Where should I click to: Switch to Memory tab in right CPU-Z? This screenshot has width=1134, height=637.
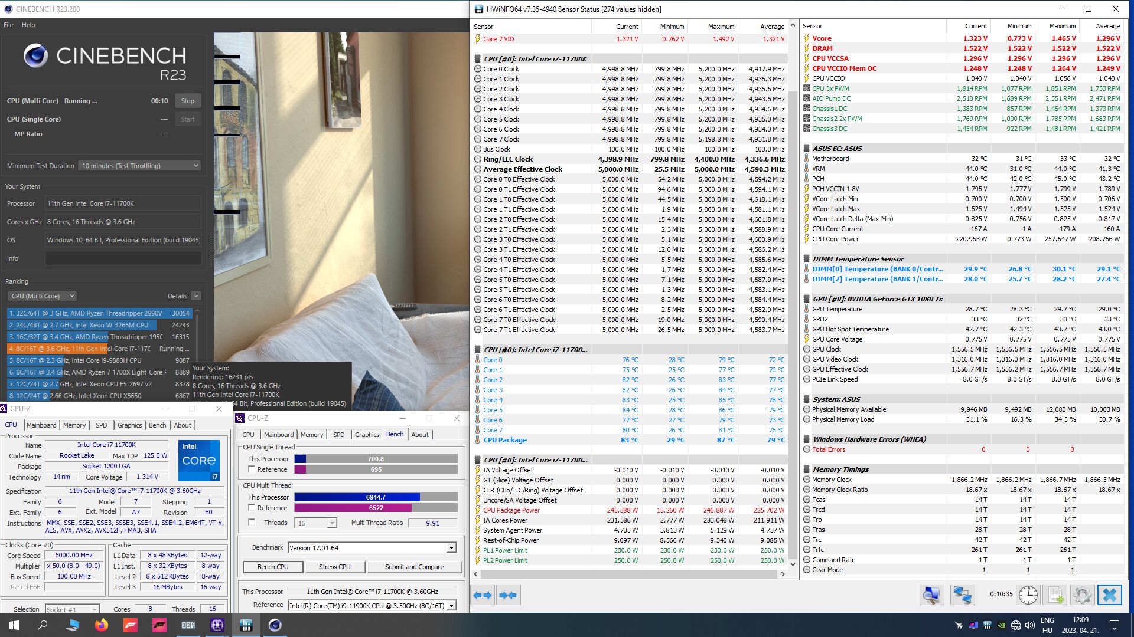(x=312, y=435)
